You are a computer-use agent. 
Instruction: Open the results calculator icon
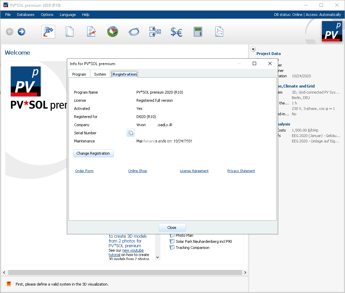coord(198,32)
